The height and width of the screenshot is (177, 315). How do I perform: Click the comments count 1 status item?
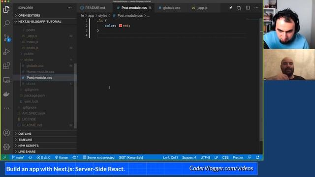(75, 157)
